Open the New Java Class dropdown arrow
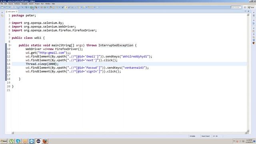 48,7
